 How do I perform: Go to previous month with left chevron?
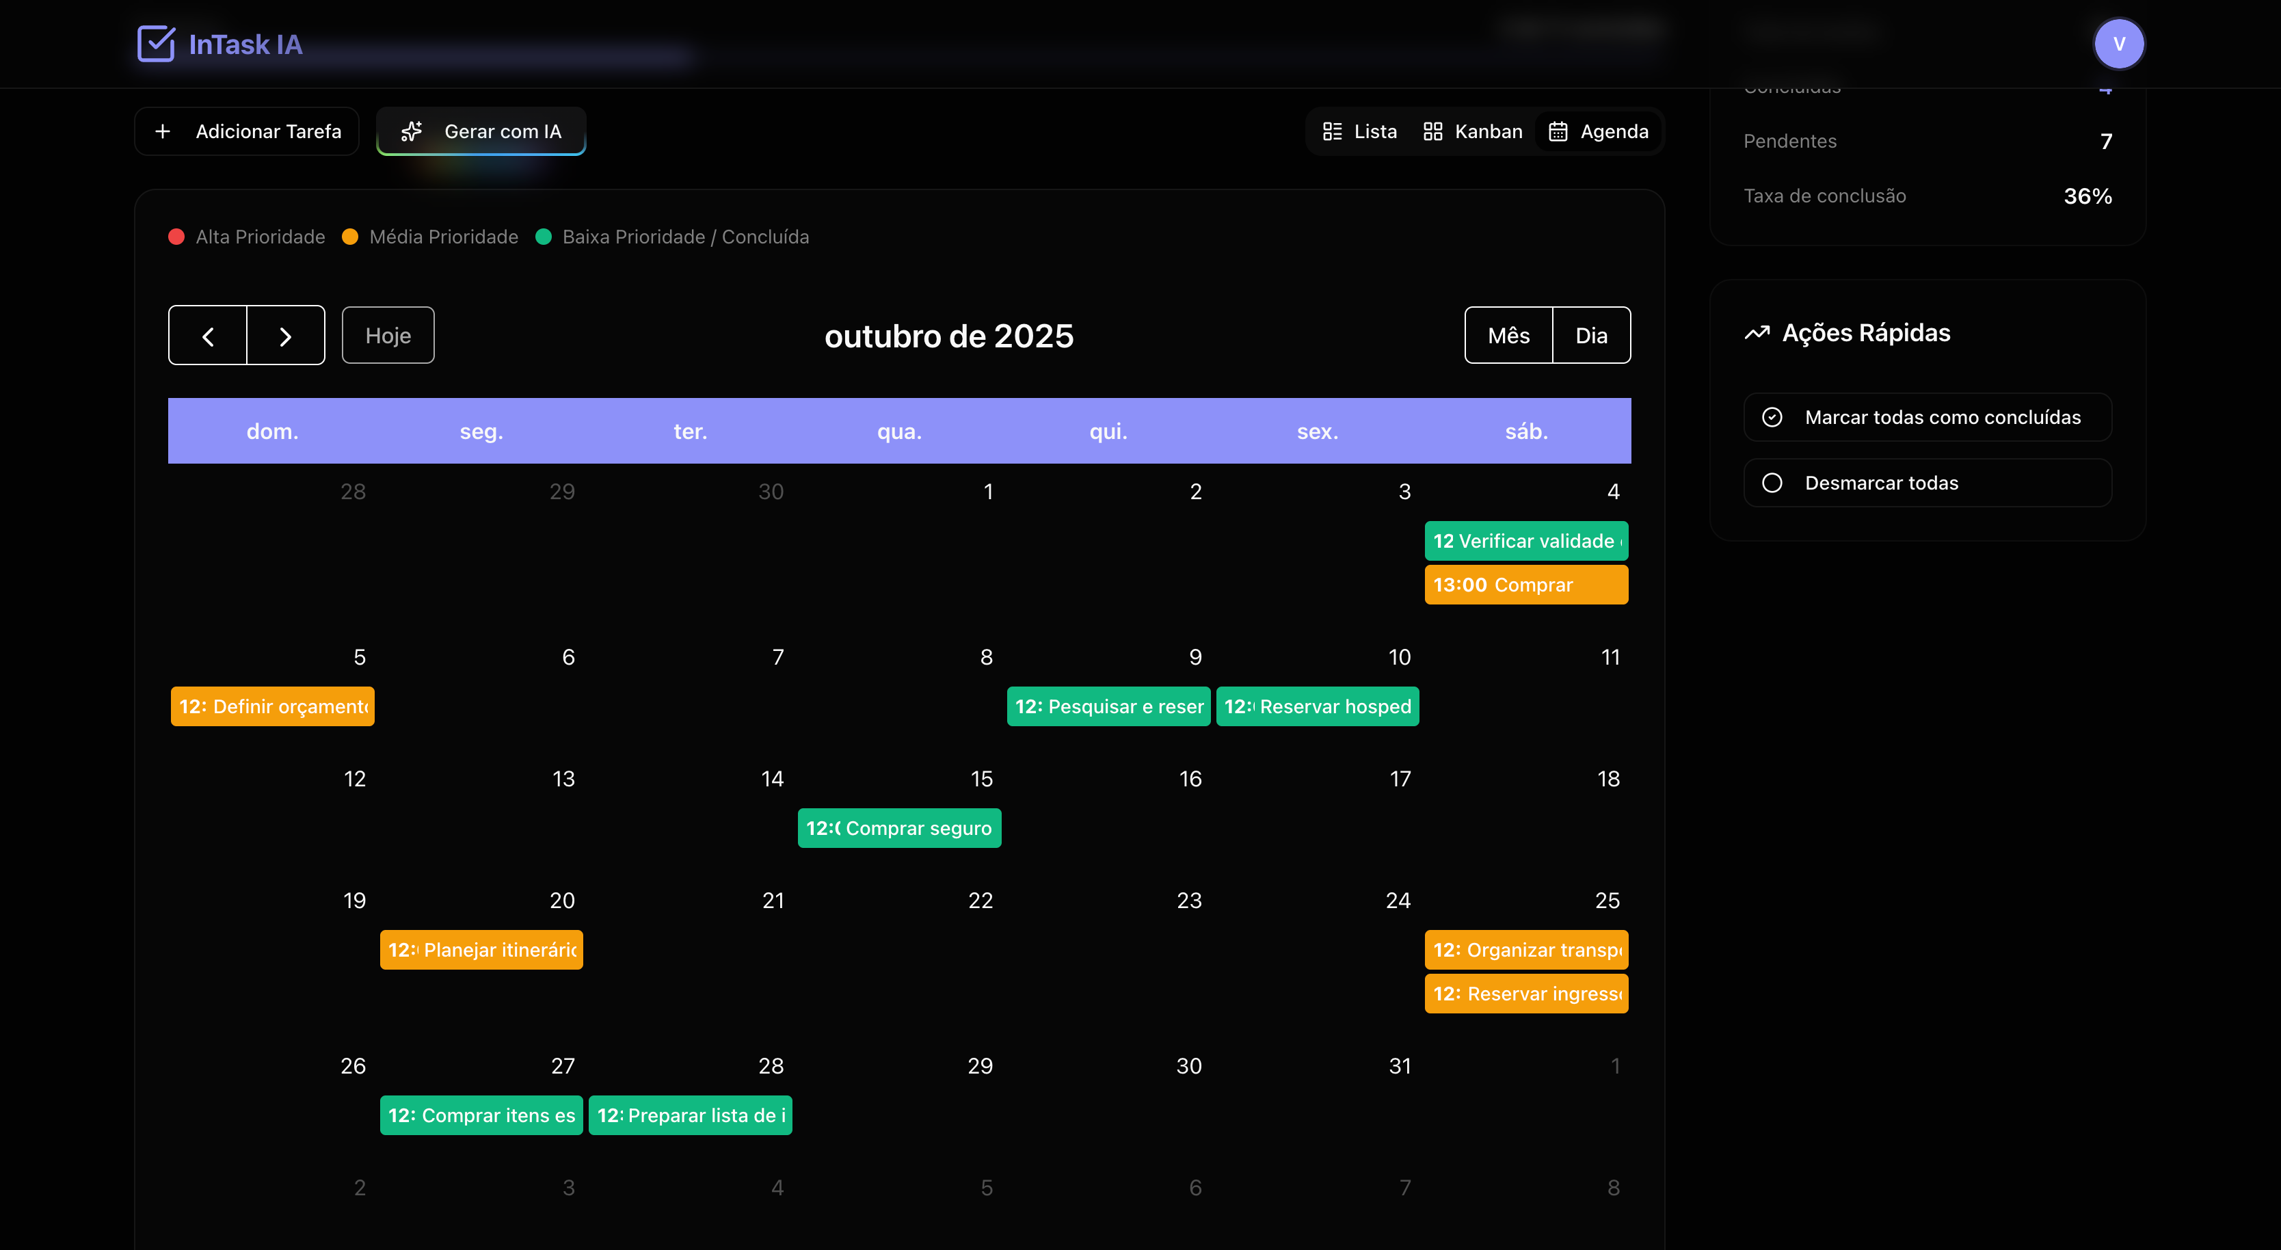[208, 336]
